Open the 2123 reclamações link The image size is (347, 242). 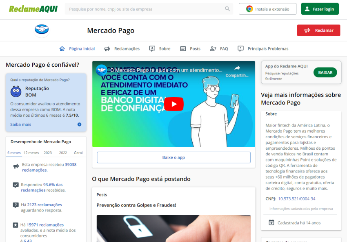(x=44, y=205)
